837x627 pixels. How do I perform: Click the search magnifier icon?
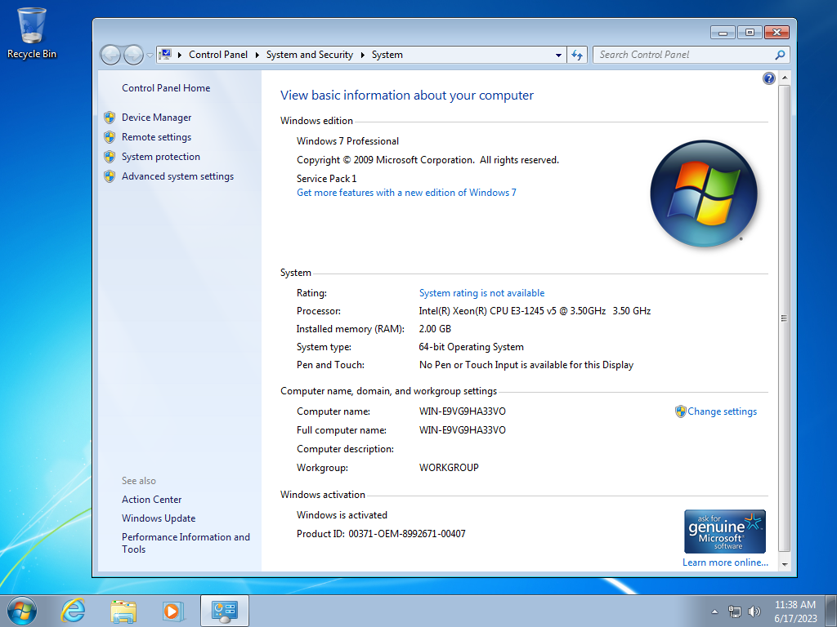780,55
